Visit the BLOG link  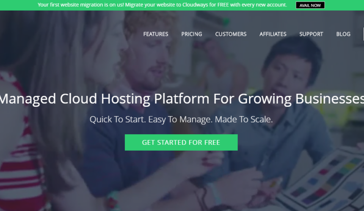[x=343, y=34]
